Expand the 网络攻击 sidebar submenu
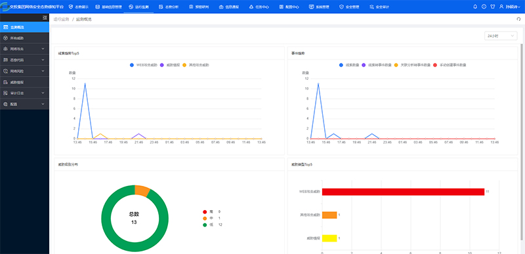The width and height of the screenshot is (525, 254). click(24, 49)
